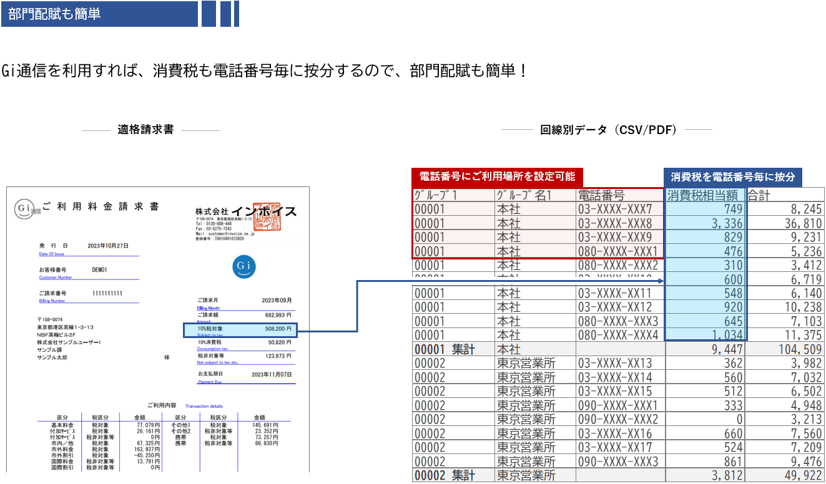The image size is (826, 484).
Task: Click the 00001 集計 subtotal row label
Action: [445, 349]
